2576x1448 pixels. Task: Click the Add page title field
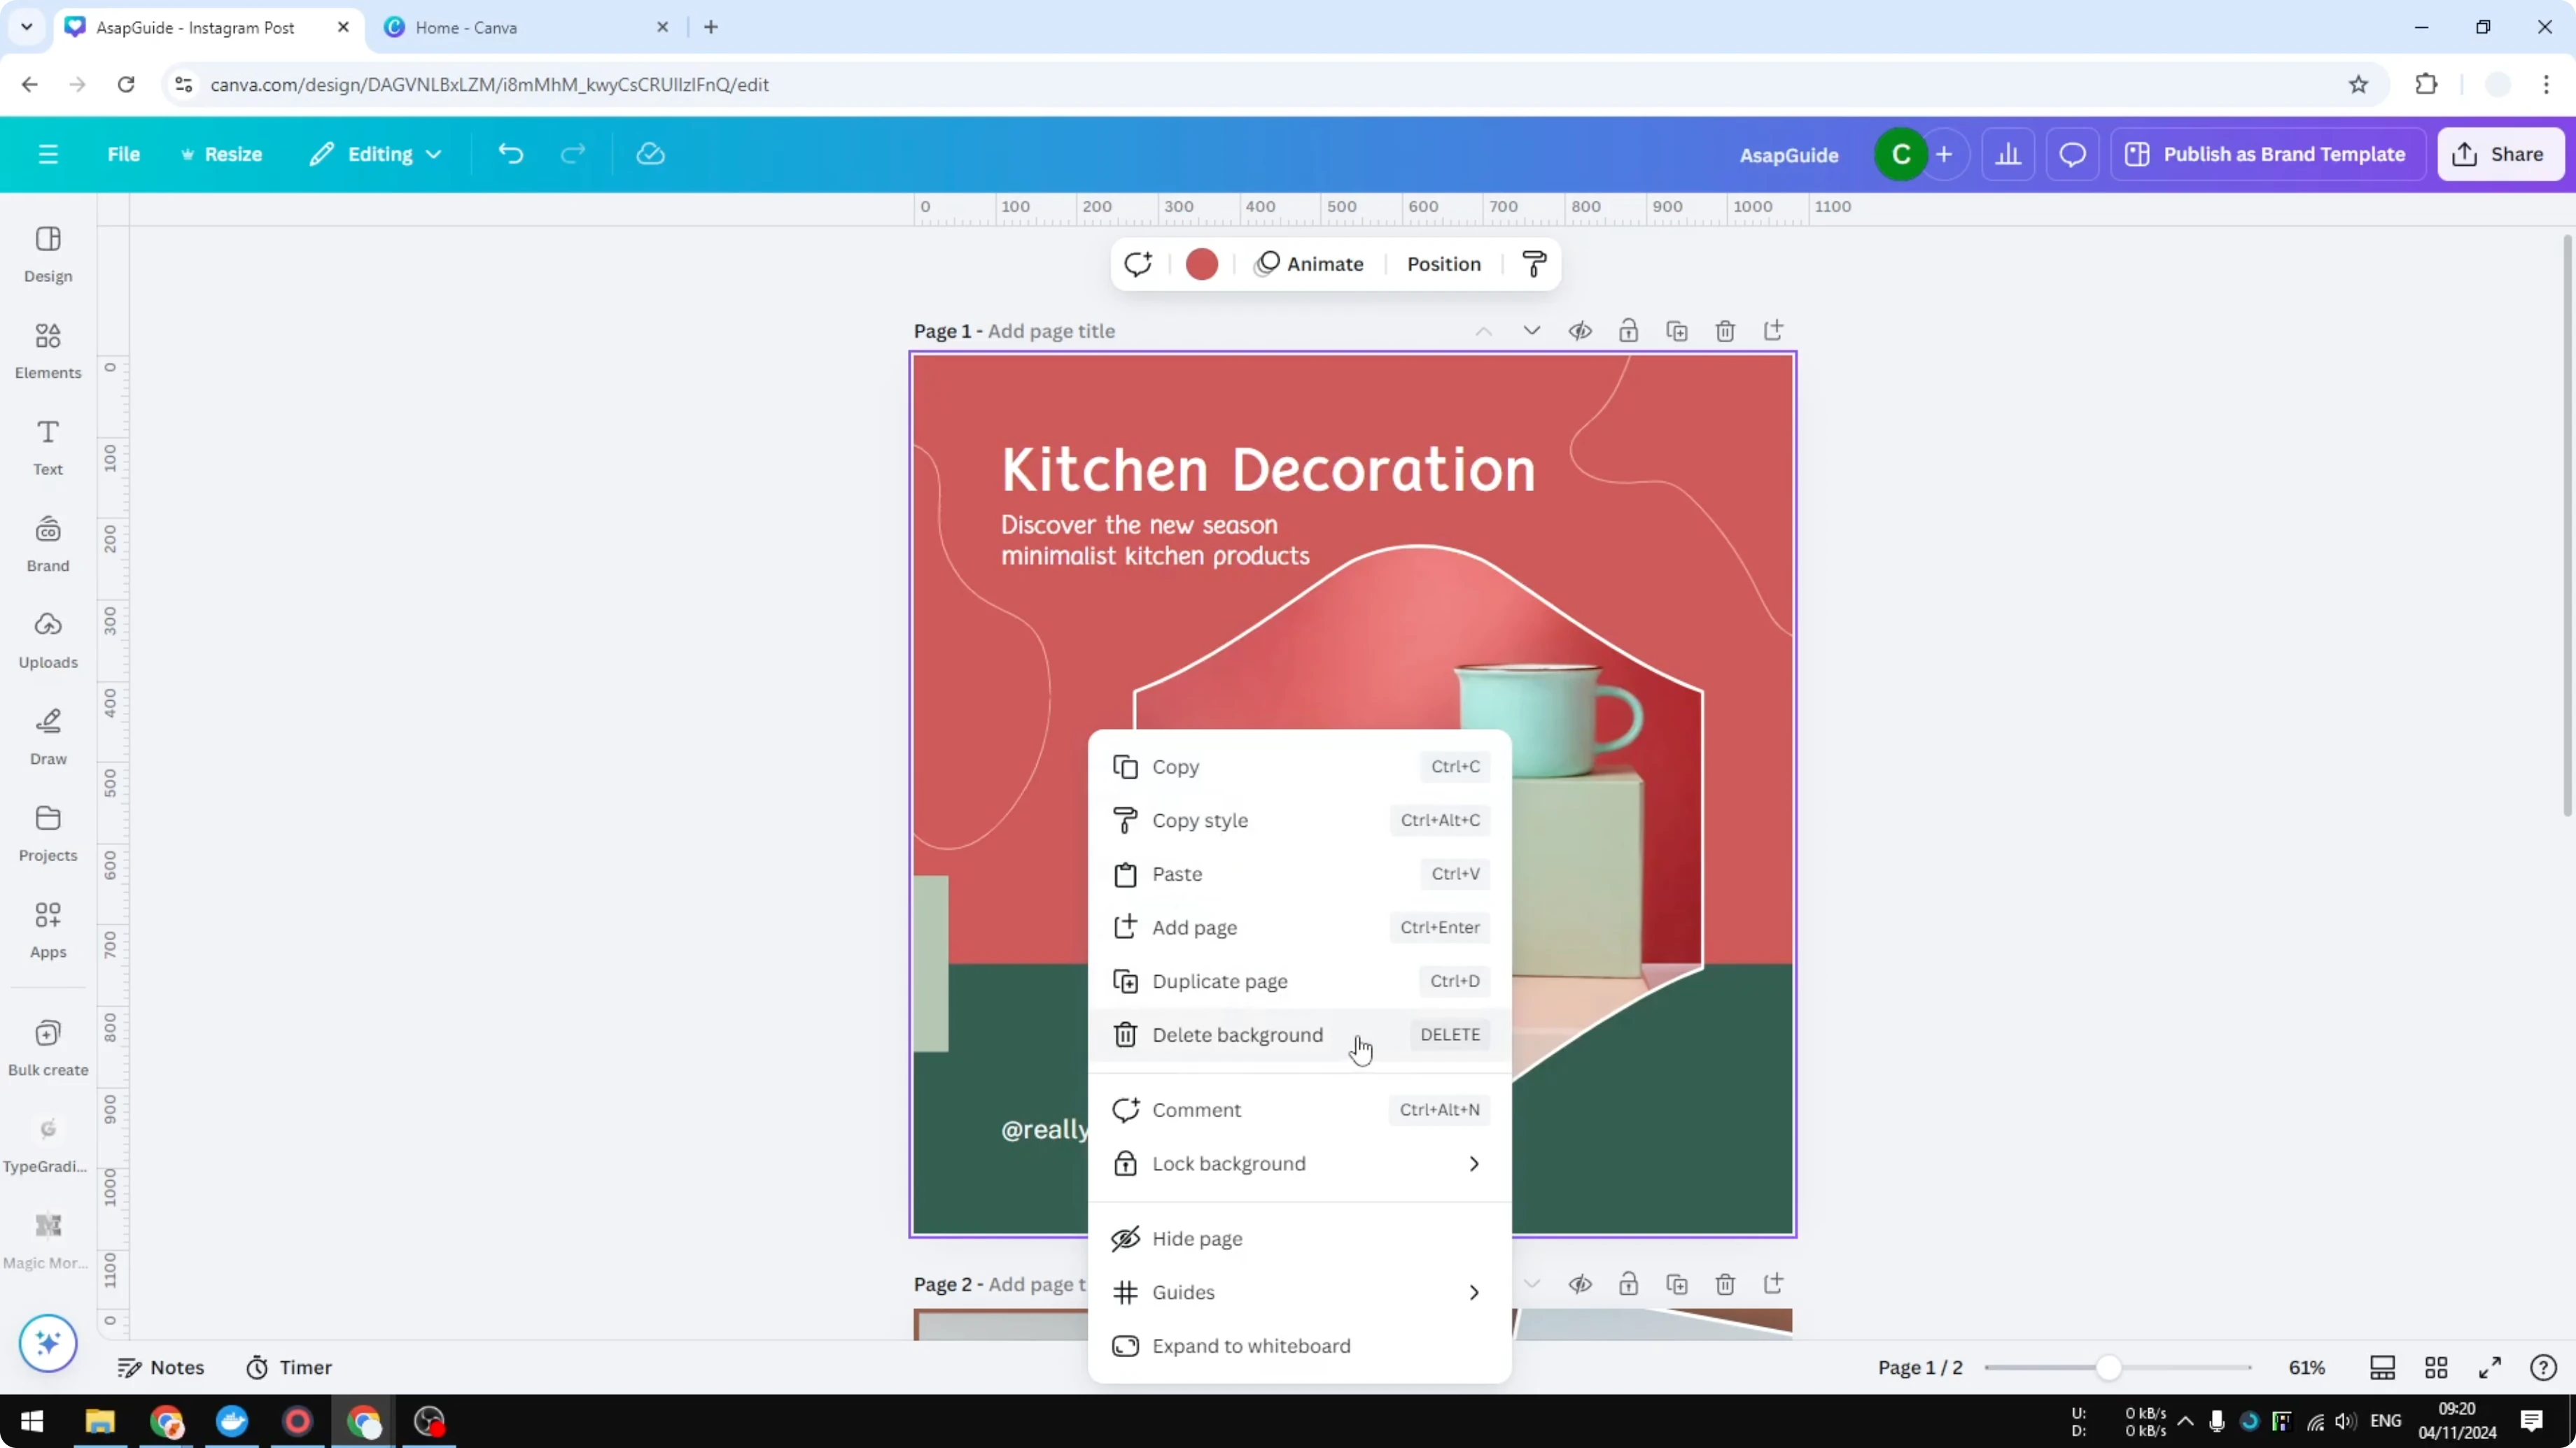click(x=1049, y=329)
